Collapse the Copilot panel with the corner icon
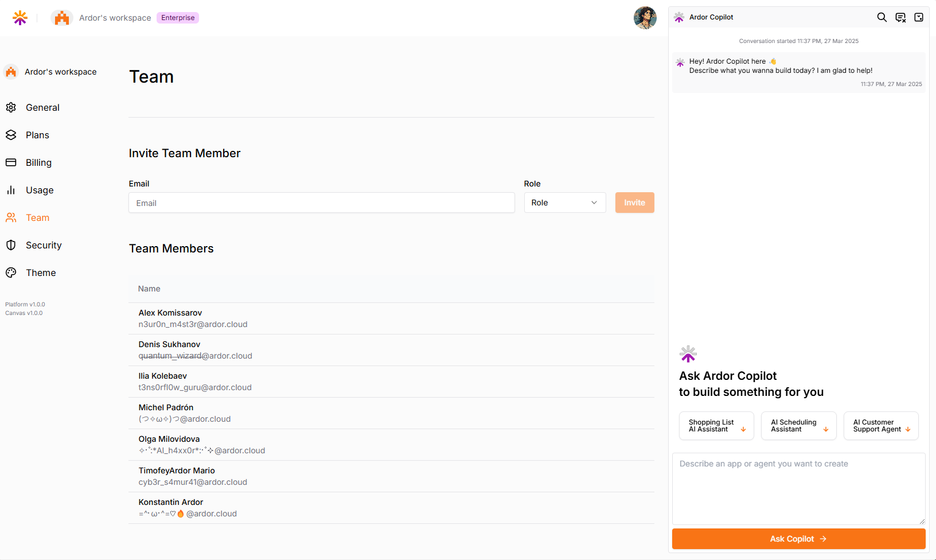 point(919,17)
